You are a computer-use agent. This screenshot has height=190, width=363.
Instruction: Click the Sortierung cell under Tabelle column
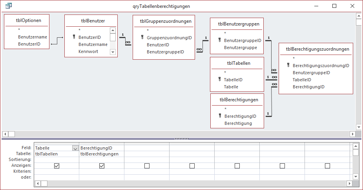point(57,160)
